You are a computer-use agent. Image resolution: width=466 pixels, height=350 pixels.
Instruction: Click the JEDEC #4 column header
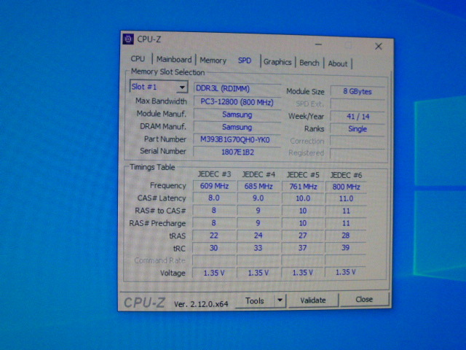click(258, 174)
